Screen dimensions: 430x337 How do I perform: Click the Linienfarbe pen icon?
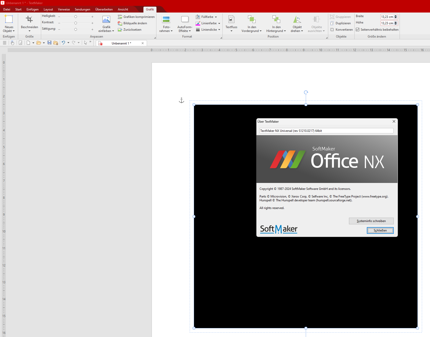point(198,23)
